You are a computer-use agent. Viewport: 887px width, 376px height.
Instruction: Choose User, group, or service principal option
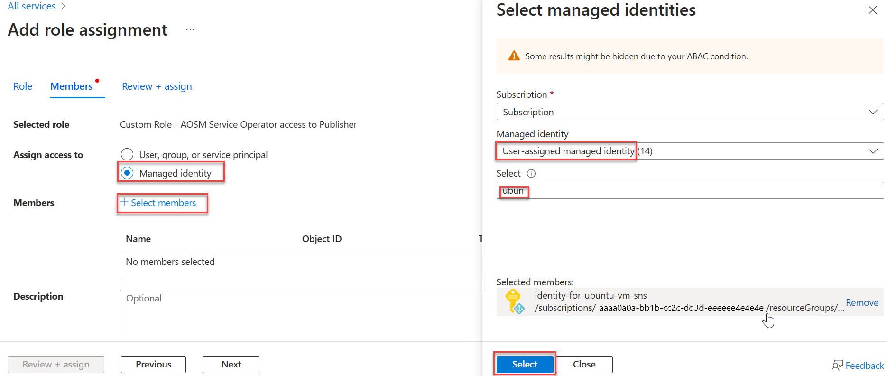[127, 154]
